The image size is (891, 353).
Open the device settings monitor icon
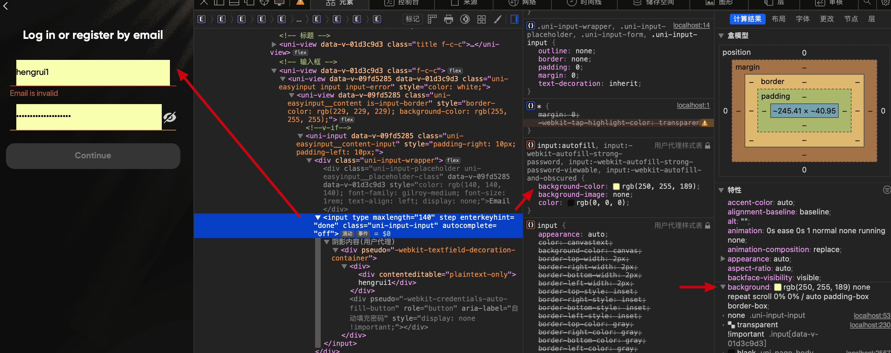[279, 2]
